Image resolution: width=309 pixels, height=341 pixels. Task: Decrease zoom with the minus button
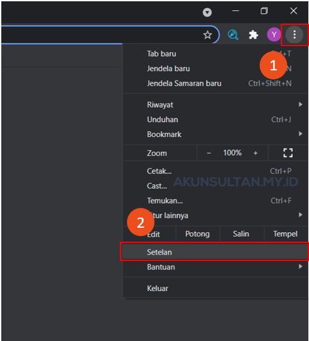click(x=209, y=153)
